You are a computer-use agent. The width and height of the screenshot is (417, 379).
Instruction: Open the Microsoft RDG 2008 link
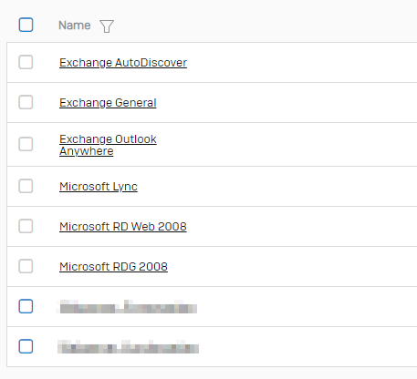tap(113, 267)
